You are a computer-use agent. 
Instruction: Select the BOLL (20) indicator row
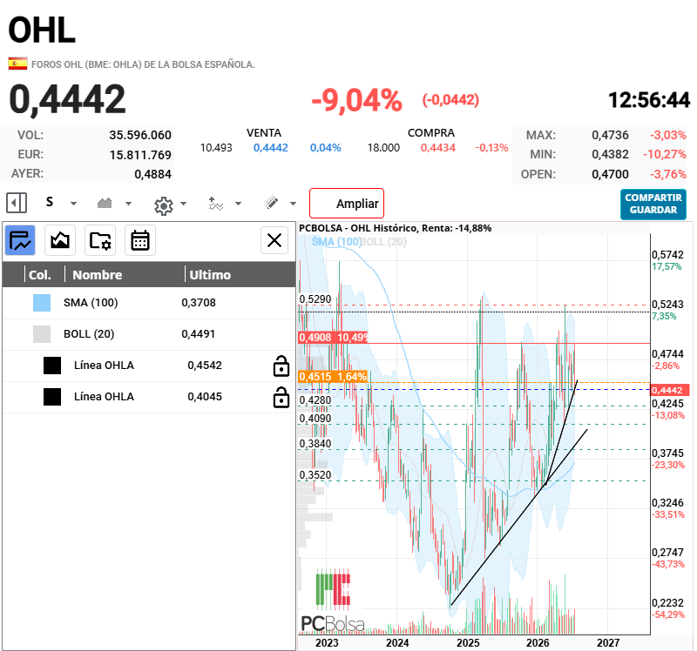[x=149, y=334]
